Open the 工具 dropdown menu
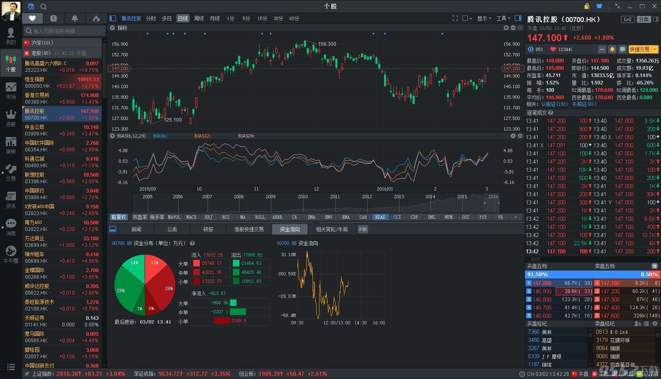Viewport: 661px width, 379px height. point(503,18)
